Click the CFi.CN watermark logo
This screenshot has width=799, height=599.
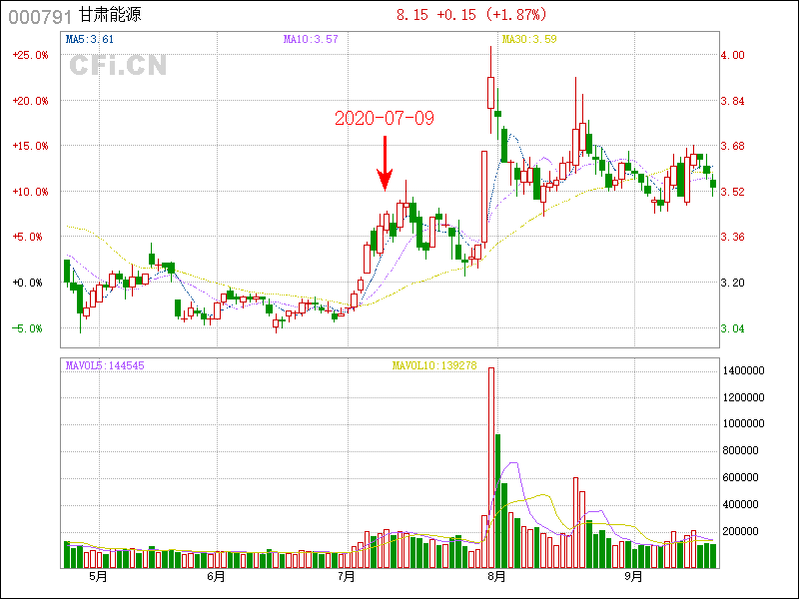117,66
